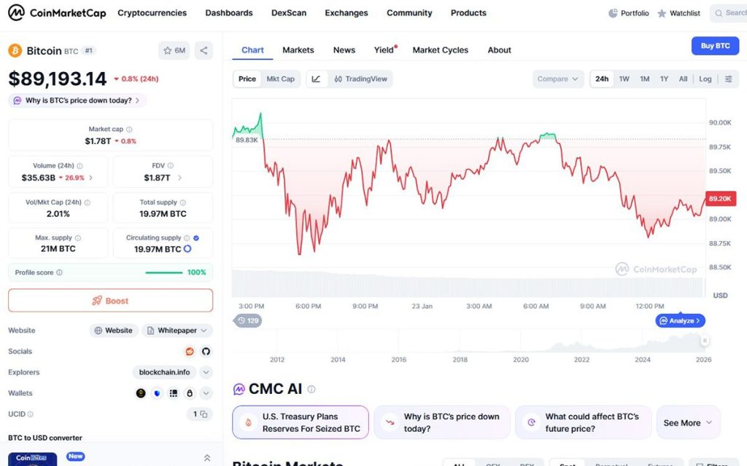Screen dimensions: 747x466
Task: Open the Exchanges menu
Action: click(x=346, y=13)
